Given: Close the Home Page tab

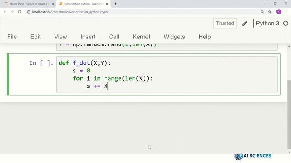Looking at the screenshot, I should tap(53, 4).
